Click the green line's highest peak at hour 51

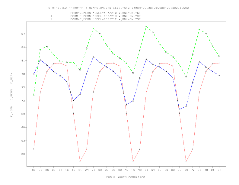click(x=146, y=26)
